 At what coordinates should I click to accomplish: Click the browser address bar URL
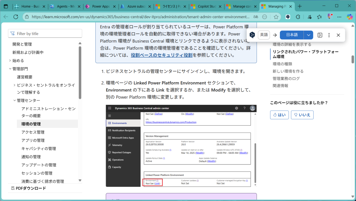pos(140,17)
